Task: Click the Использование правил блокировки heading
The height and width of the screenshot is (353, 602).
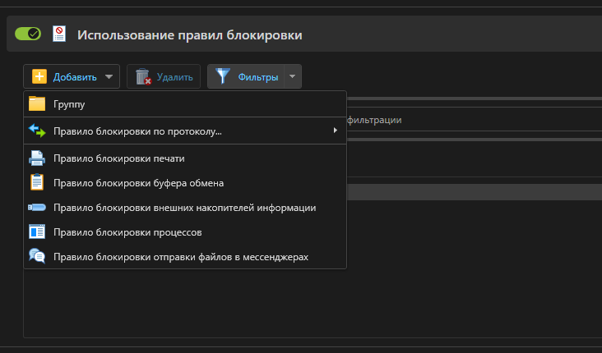Action: tap(190, 34)
